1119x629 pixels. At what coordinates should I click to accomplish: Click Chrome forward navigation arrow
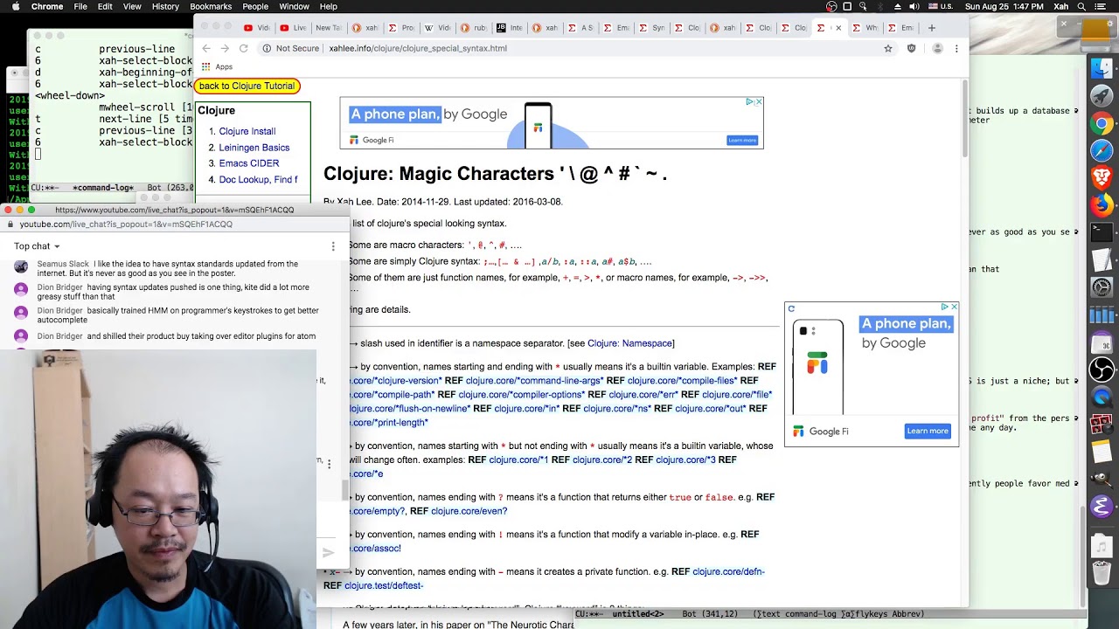click(225, 48)
